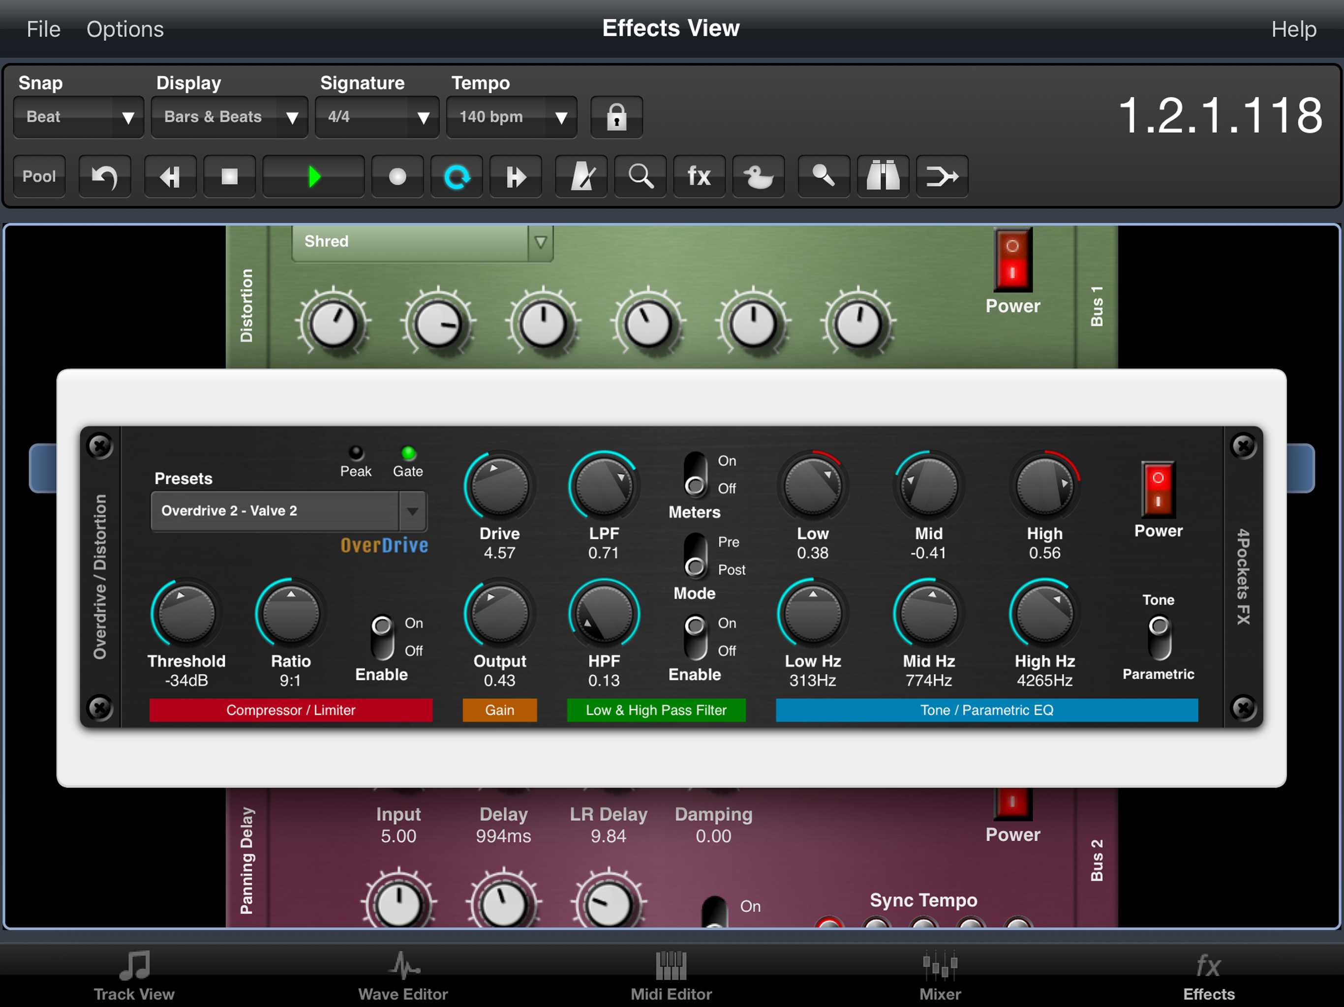Click the magnifying glass zoom icon

[641, 177]
